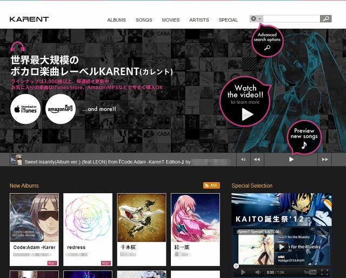
Task: Click the video control bar play icon
Action: 243,272
